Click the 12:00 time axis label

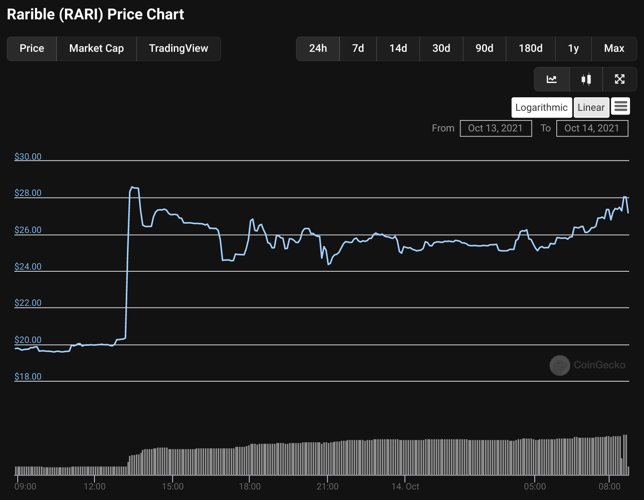[x=94, y=487]
